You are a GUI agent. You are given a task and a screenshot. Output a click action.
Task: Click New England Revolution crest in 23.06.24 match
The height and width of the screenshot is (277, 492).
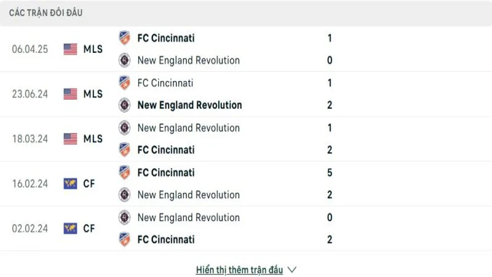pyautogui.click(x=124, y=105)
